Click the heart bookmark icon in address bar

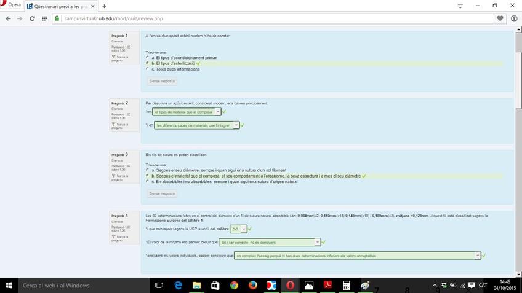coord(500,18)
